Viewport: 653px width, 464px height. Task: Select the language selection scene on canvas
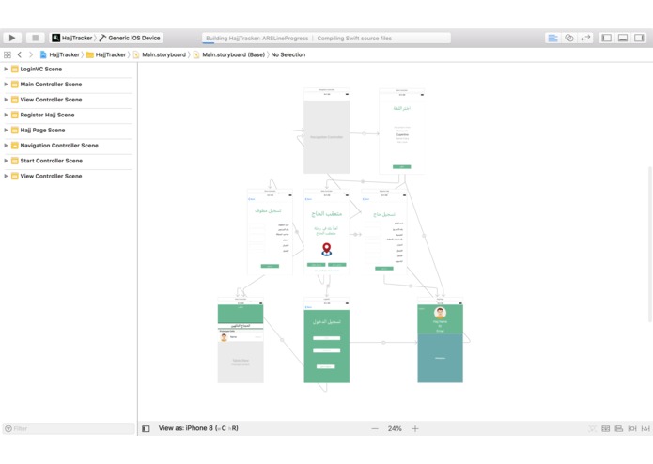(402, 131)
